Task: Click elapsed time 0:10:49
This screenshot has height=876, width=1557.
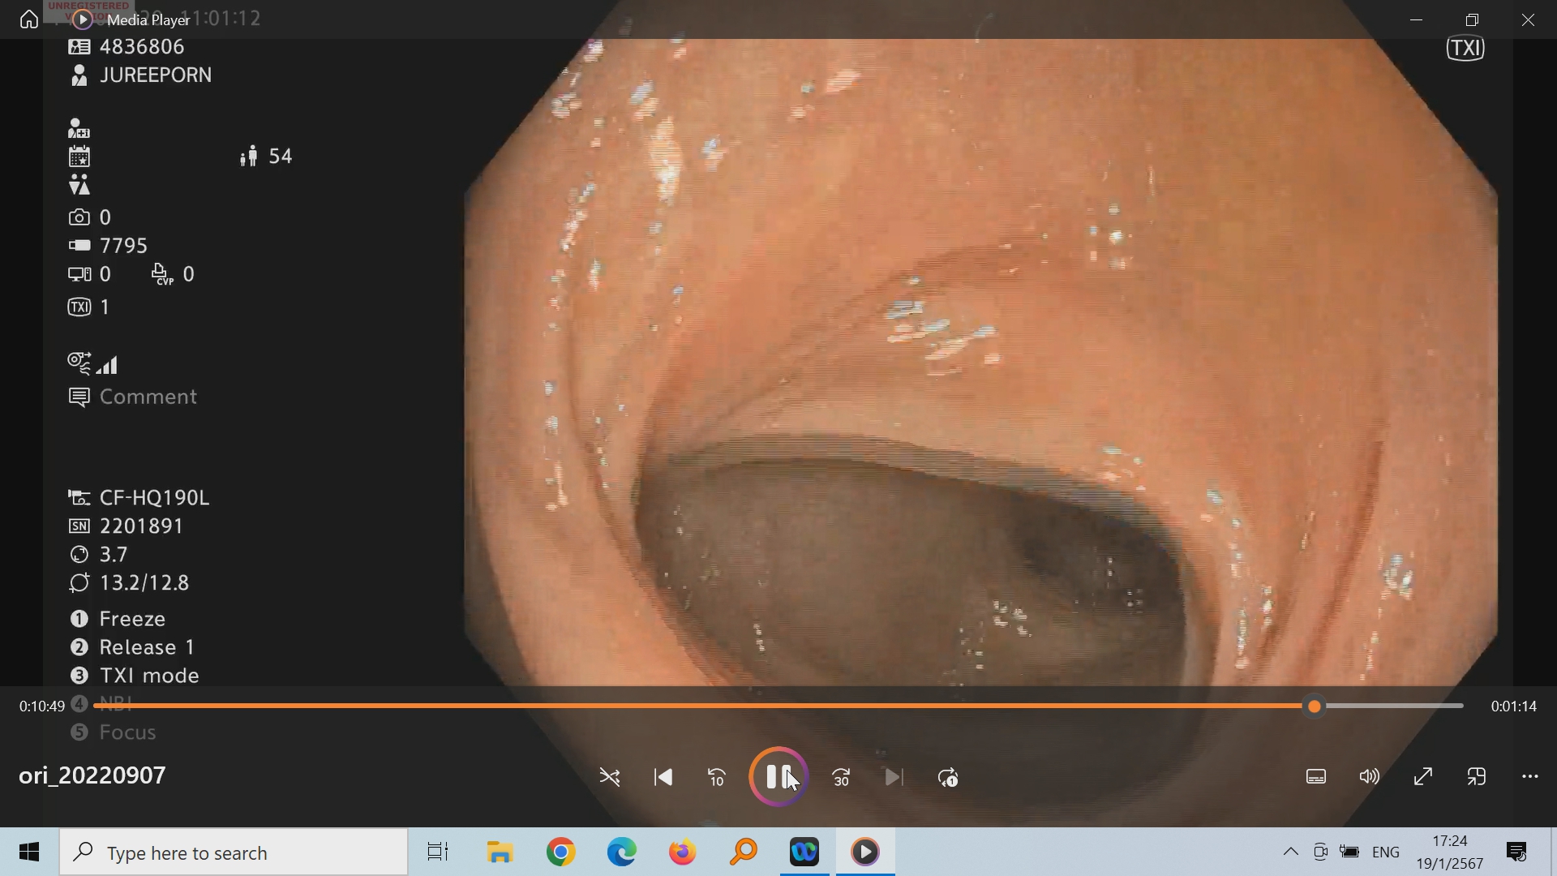Action: coord(42,706)
